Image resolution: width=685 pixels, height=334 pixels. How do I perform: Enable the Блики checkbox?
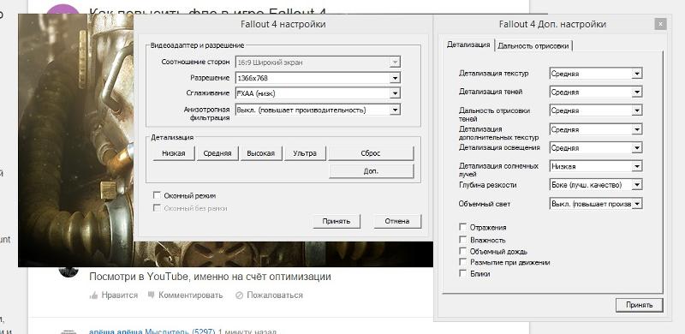coord(463,273)
